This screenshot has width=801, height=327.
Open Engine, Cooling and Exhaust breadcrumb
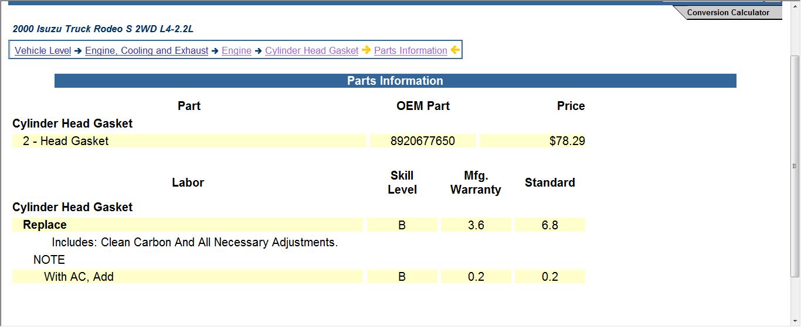pos(147,50)
